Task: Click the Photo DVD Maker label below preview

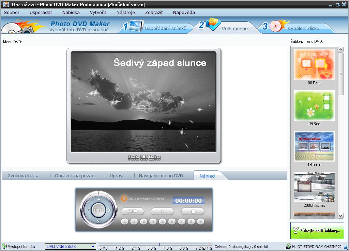Action: point(144,158)
